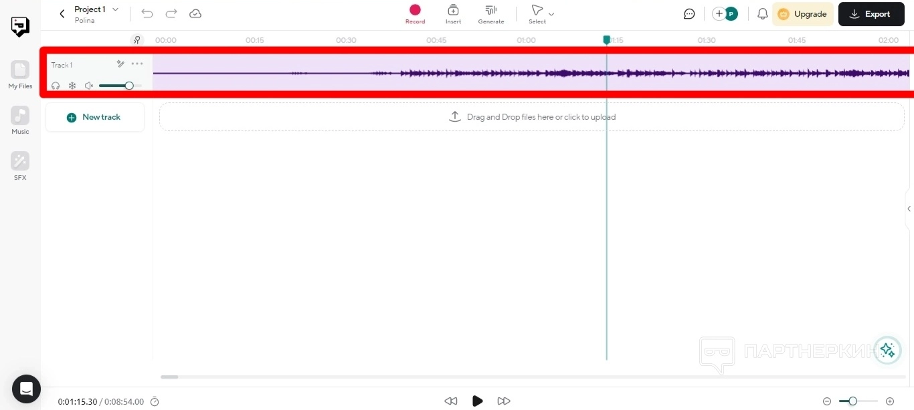
Task: Redo the last action
Action: tap(171, 13)
